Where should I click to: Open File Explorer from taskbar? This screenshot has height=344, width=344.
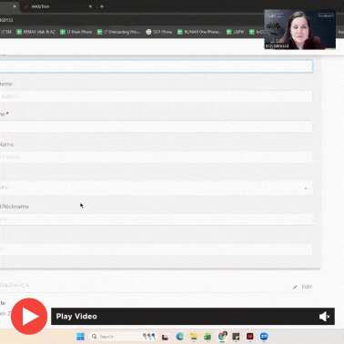coord(194,337)
